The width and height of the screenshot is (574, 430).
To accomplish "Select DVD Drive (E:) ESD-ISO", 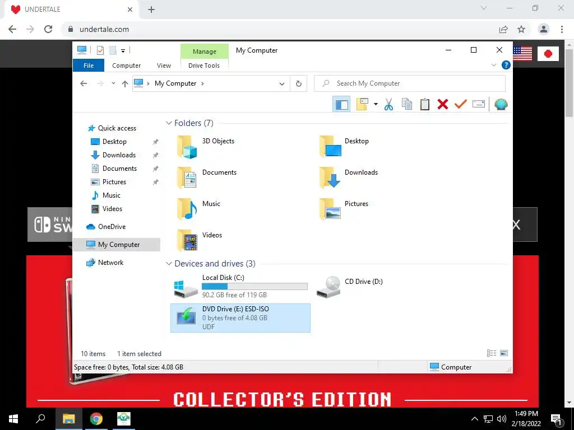I will pos(240,318).
